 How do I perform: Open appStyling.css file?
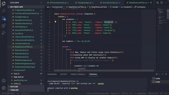(20, 80)
